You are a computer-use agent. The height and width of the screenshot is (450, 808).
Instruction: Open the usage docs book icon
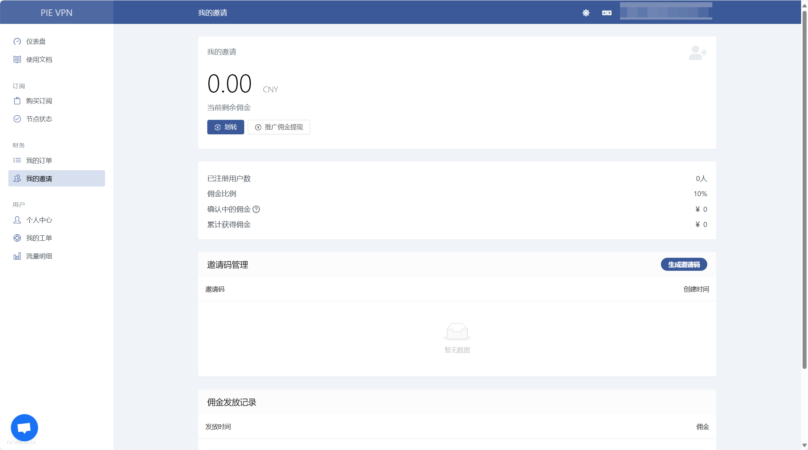pos(17,60)
